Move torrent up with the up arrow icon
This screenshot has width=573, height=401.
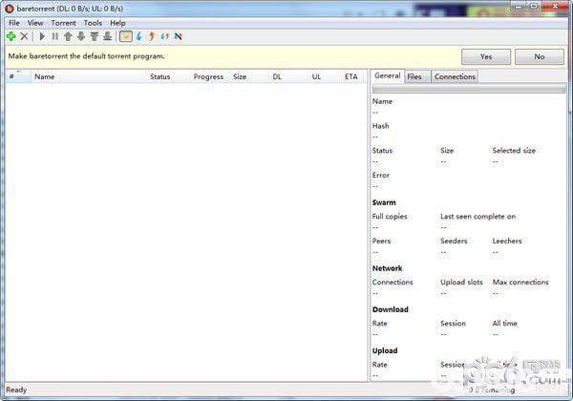coord(68,36)
